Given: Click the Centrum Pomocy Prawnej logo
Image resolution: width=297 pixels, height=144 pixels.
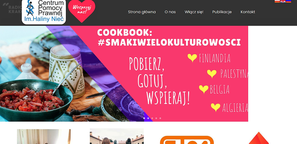Looking at the screenshot, I should click(x=44, y=12).
